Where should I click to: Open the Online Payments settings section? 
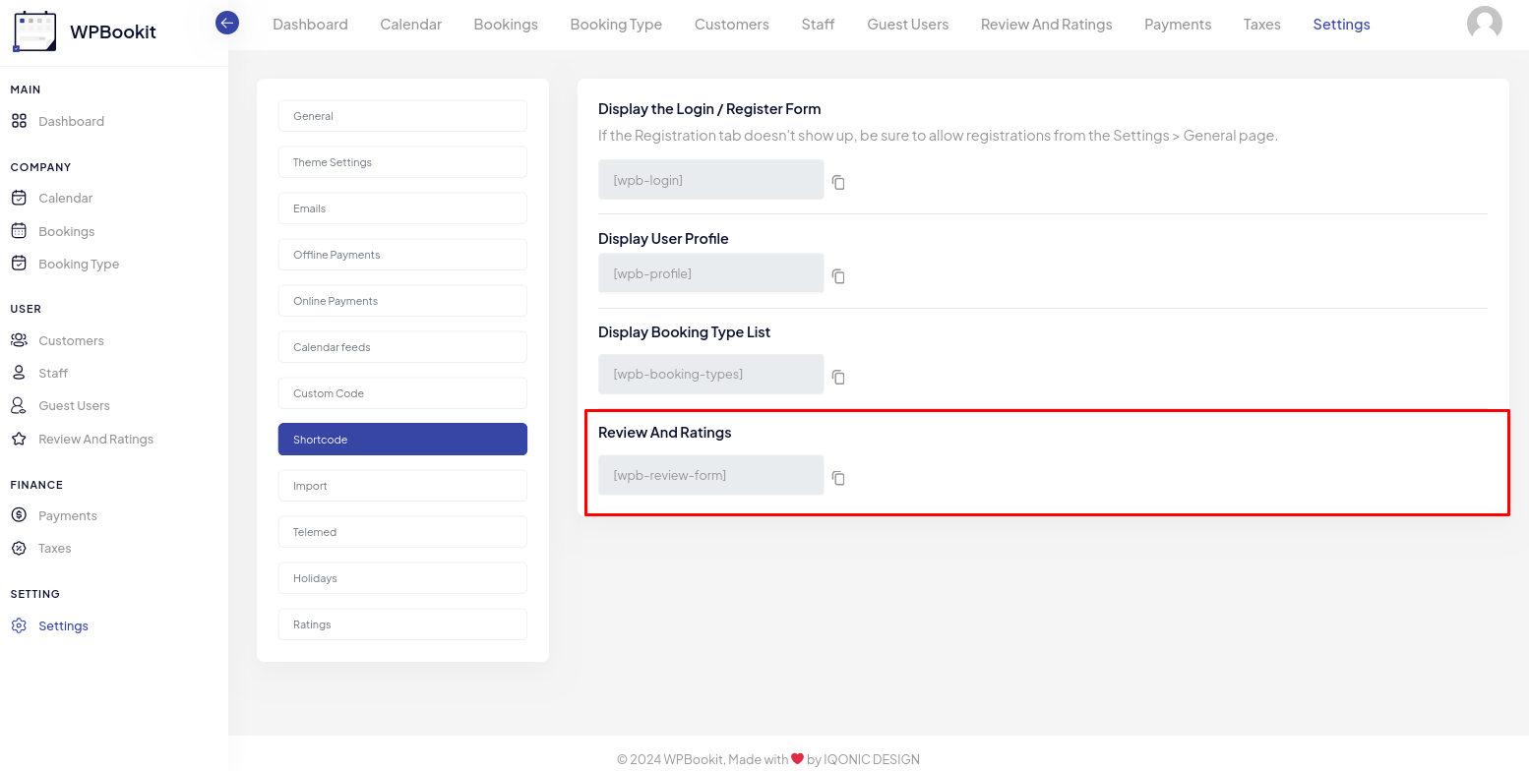(x=402, y=301)
